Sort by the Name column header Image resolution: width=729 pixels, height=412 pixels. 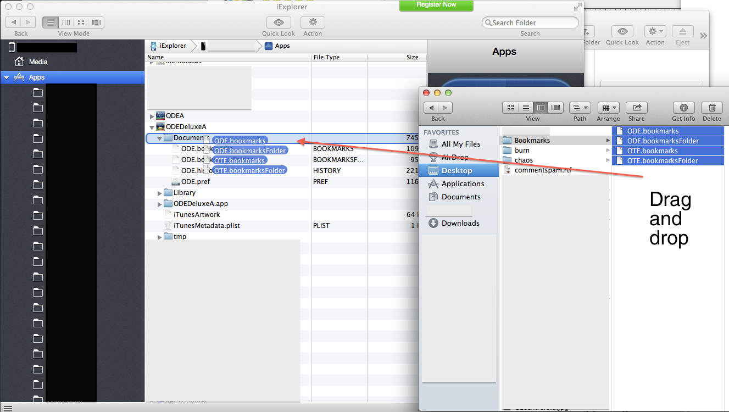[x=228, y=57]
